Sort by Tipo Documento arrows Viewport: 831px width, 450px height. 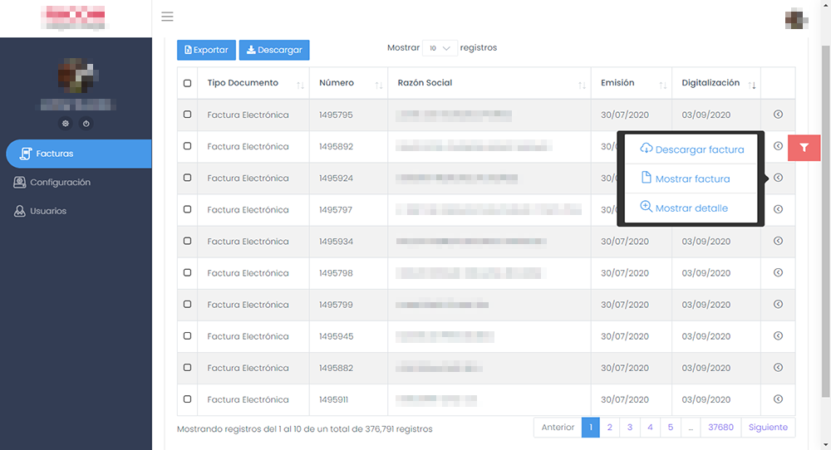pos(300,86)
